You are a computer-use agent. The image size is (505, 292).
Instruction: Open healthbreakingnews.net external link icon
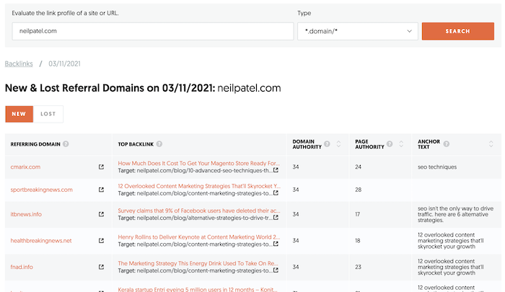click(101, 241)
